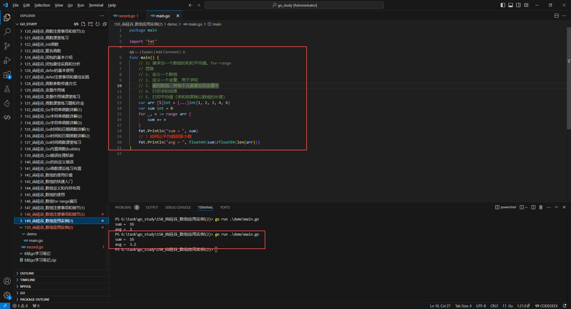Open the CodeGeeX view in the activity bar
This screenshot has width=571, height=309.
click(x=7, y=117)
